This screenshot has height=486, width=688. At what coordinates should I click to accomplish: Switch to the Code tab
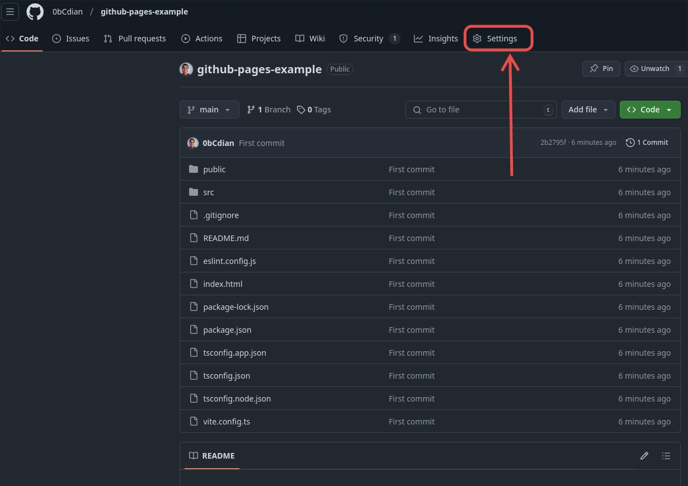pos(22,39)
